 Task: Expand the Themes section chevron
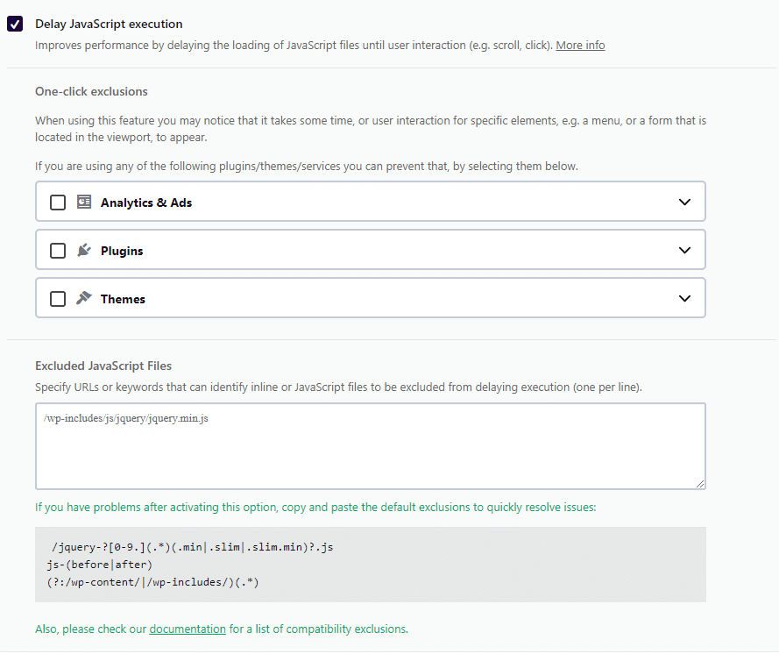coord(684,298)
